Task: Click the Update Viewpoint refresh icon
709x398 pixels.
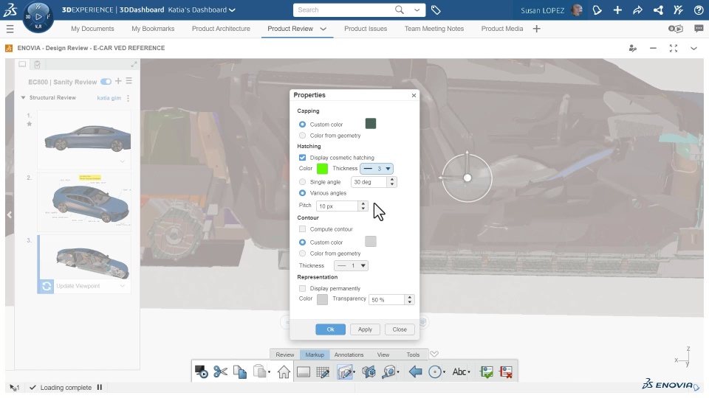Action: coord(46,286)
